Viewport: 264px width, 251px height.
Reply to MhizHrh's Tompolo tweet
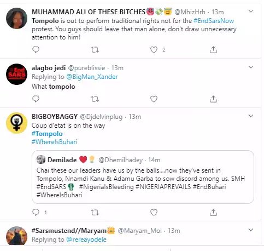36,49
